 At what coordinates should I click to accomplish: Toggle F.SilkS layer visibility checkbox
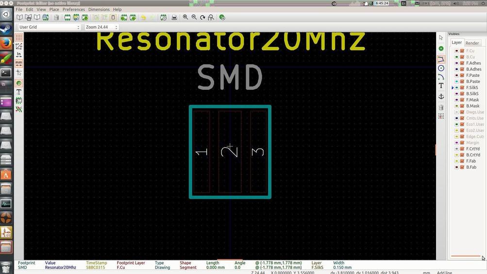[x=462, y=87]
